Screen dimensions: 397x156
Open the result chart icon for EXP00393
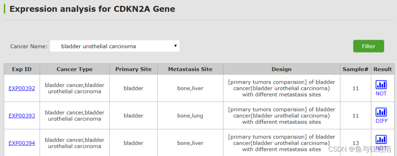click(x=381, y=112)
